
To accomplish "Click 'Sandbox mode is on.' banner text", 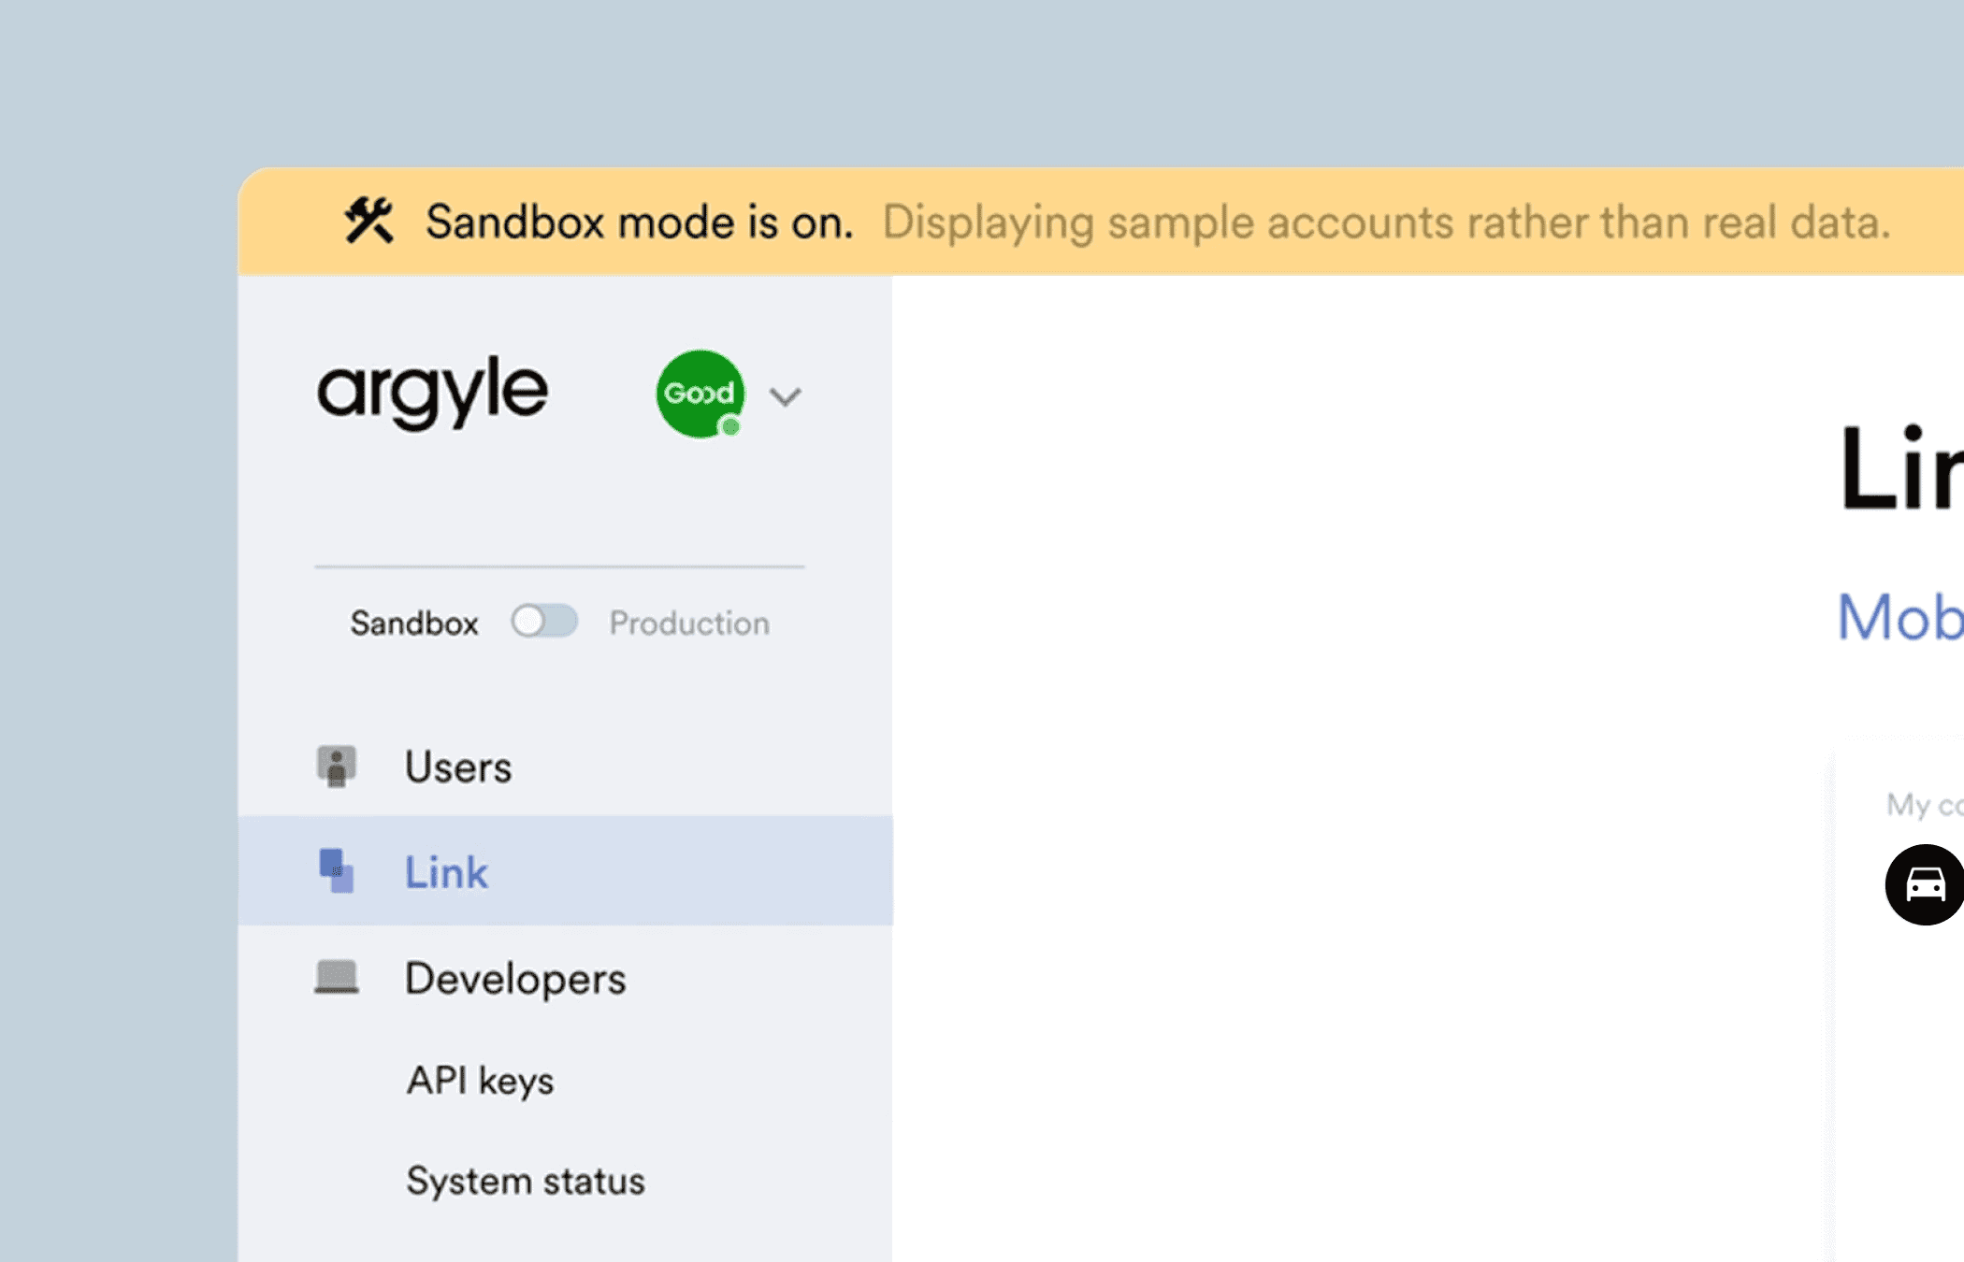I will point(640,222).
